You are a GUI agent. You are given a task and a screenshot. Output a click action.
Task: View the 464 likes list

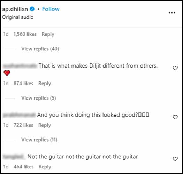click(24, 167)
